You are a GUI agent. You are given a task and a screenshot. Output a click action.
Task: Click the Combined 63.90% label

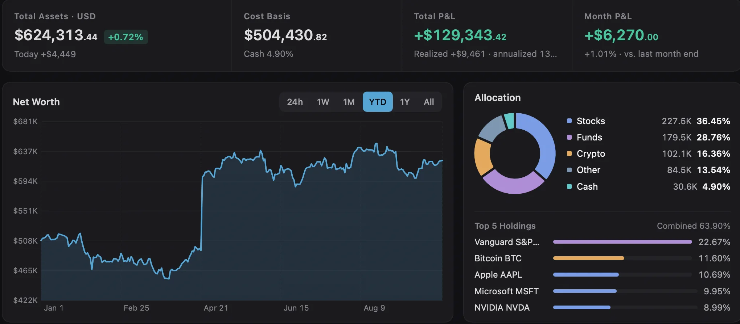click(x=694, y=226)
